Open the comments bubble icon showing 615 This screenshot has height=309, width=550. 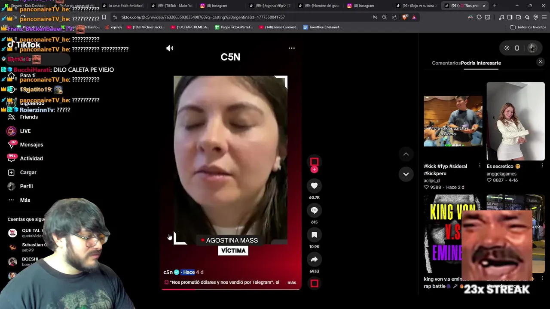pyautogui.click(x=314, y=210)
